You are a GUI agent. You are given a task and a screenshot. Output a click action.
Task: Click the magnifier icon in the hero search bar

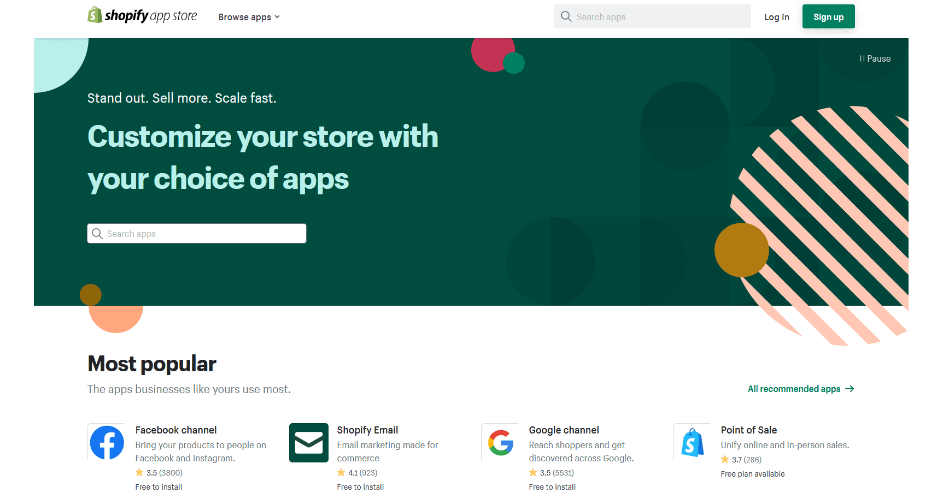pyautogui.click(x=97, y=233)
